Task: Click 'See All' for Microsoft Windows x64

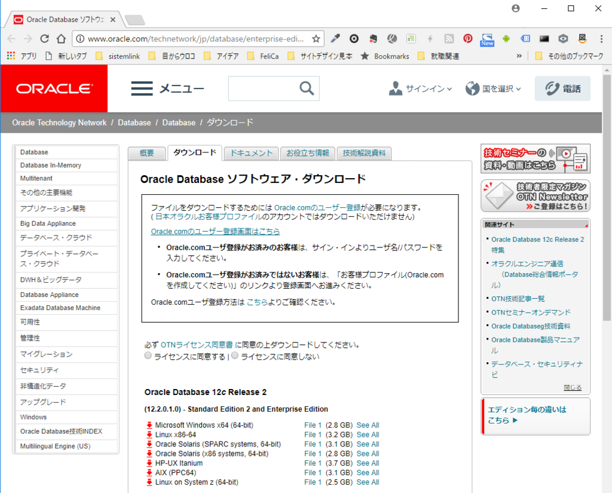Action: [x=368, y=425]
